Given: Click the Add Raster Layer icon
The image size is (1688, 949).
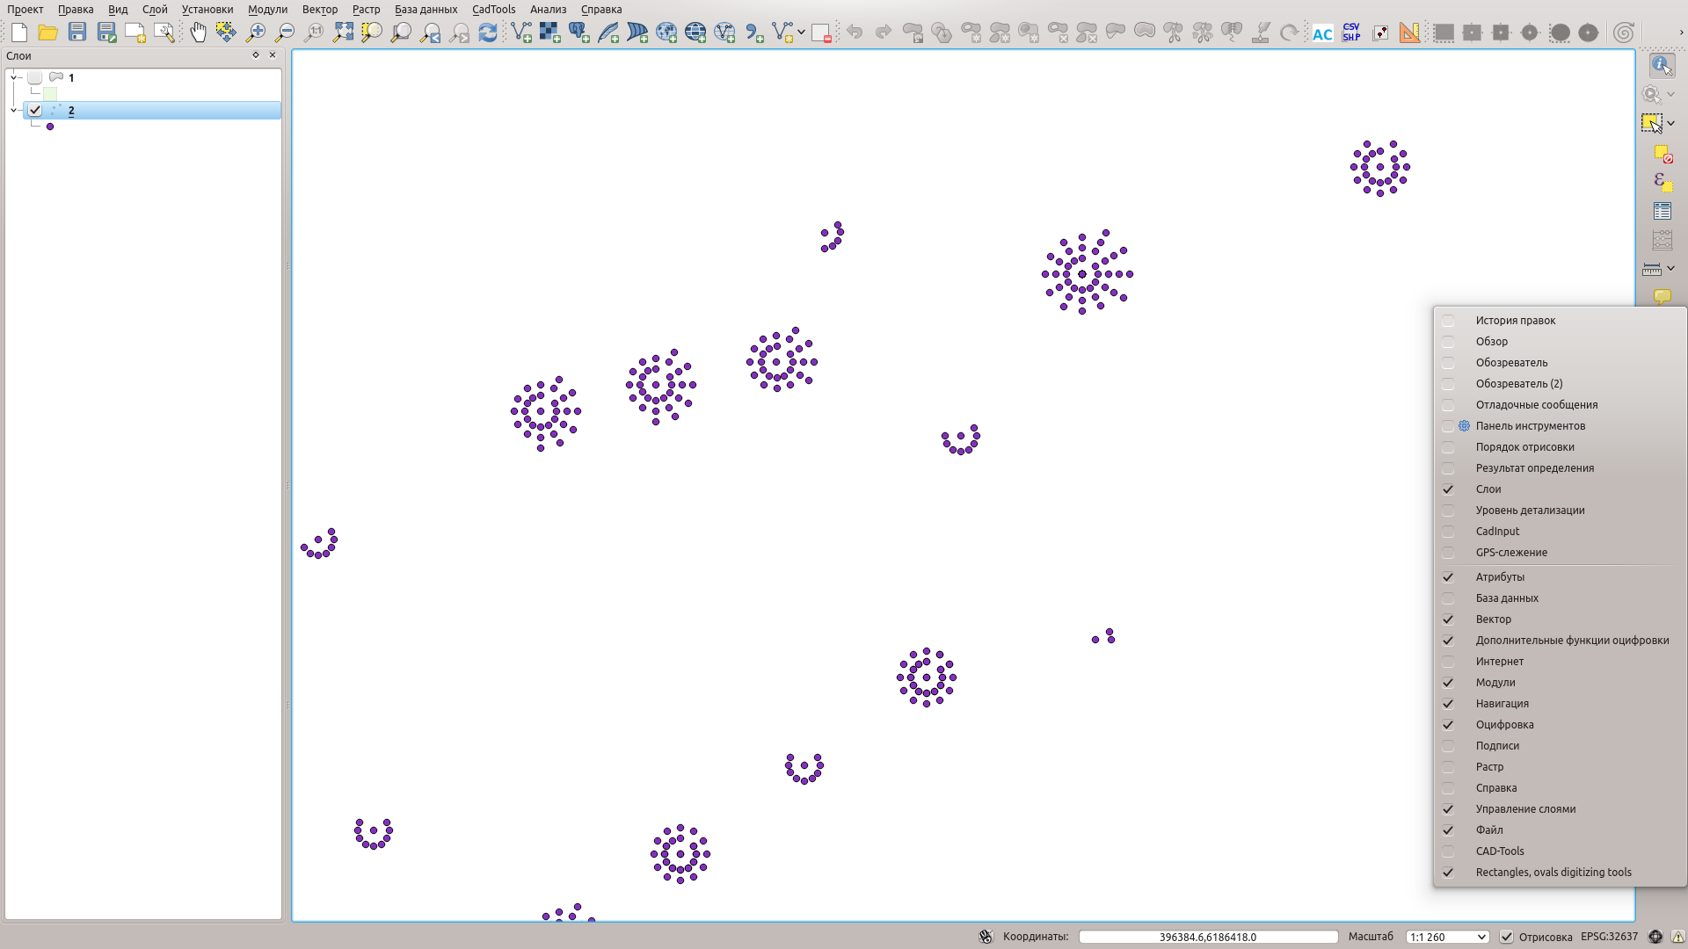Looking at the screenshot, I should [549, 33].
